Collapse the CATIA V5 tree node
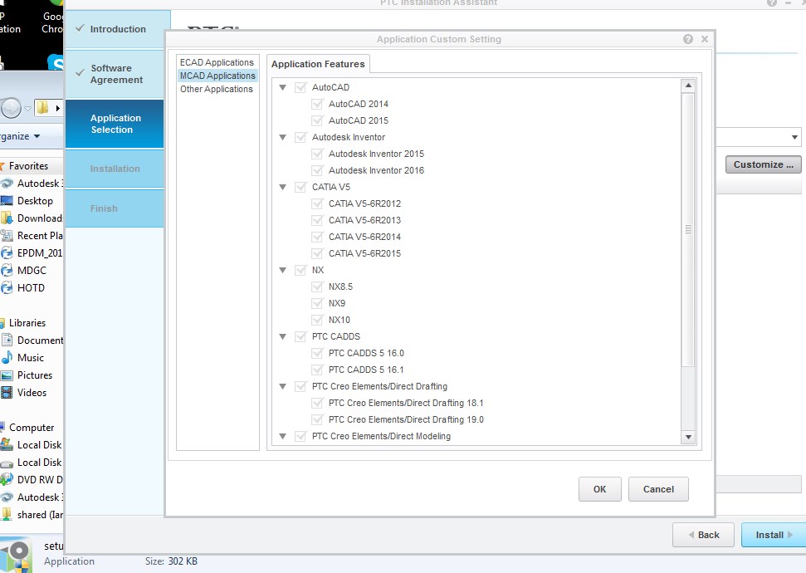806x573 pixels. 283,187
